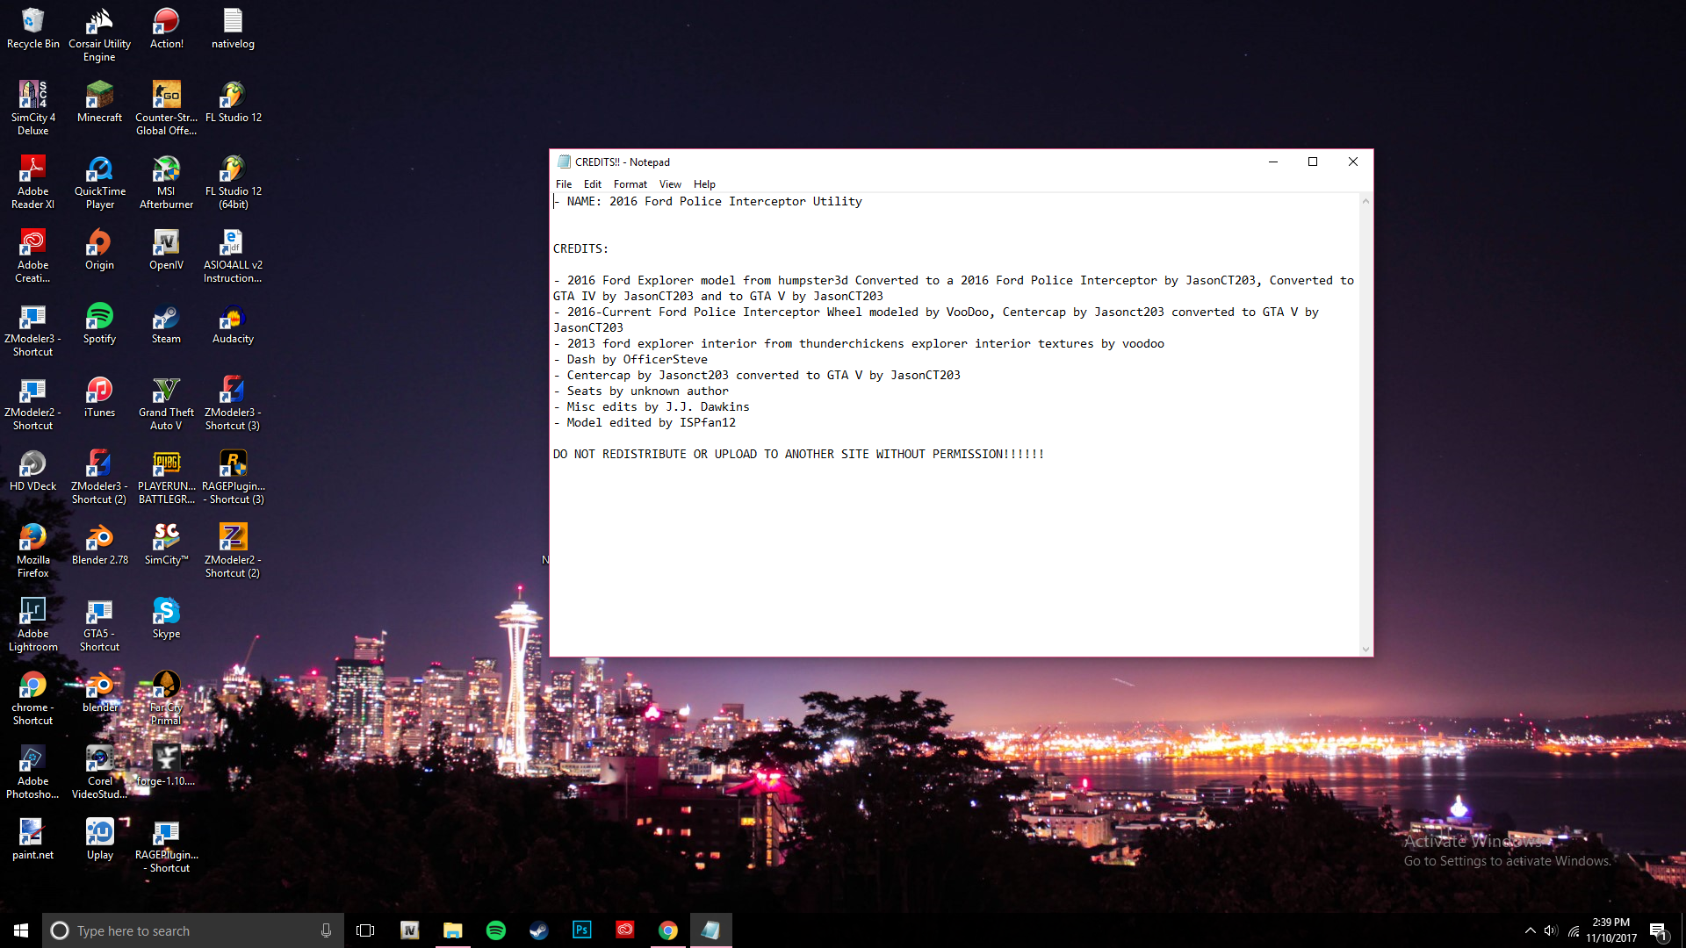Open the Format menu in Notepad

coord(630,184)
